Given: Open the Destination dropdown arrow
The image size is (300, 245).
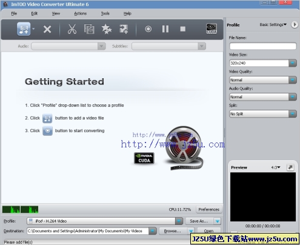Looking at the screenshot, I should [153, 231].
